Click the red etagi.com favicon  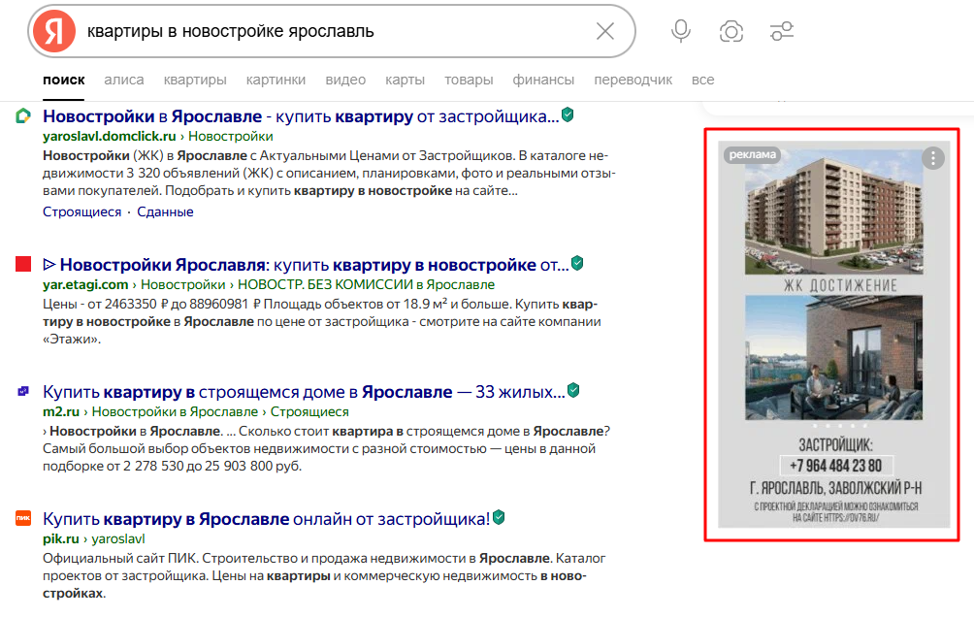click(23, 264)
